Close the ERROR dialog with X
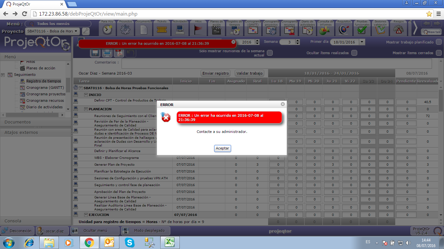This screenshot has width=444, height=249. [283, 104]
